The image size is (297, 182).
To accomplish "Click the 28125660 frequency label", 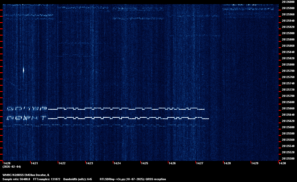I will pos(288,108).
